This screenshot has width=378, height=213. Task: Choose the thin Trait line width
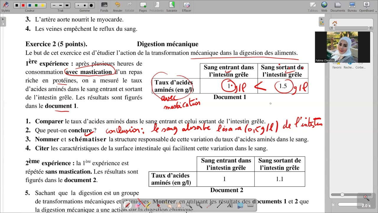pos(54,5)
